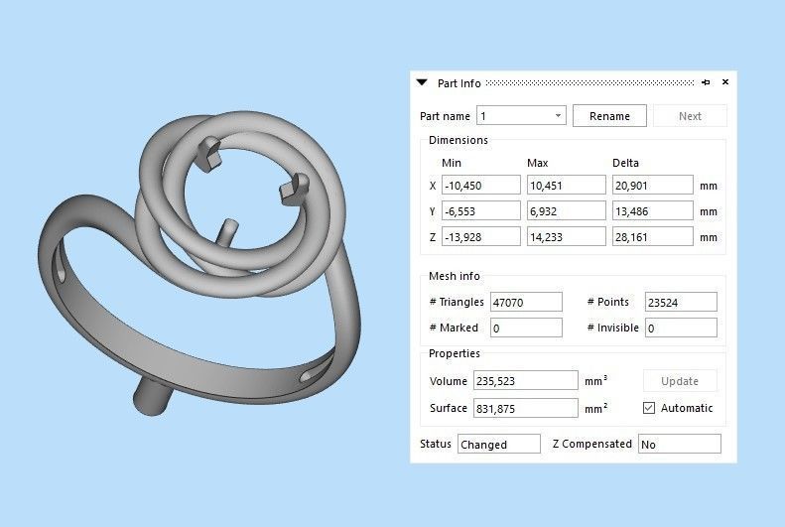The height and width of the screenshot is (527, 785).
Task: Pin the Part Info panel
Action: coord(706,82)
